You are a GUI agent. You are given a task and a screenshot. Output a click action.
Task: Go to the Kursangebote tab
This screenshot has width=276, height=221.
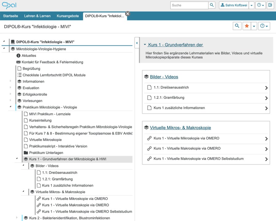[68, 16]
